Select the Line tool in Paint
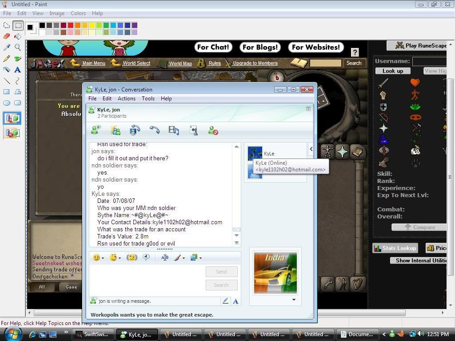The width and height of the screenshot is (455, 341). pos(6,81)
